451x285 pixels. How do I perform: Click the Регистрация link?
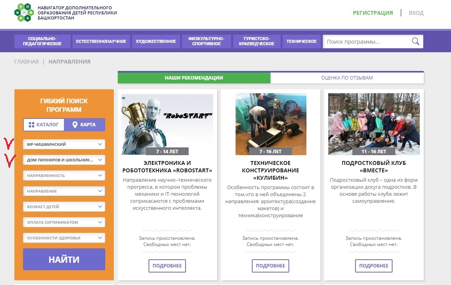click(x=373, y=13)
